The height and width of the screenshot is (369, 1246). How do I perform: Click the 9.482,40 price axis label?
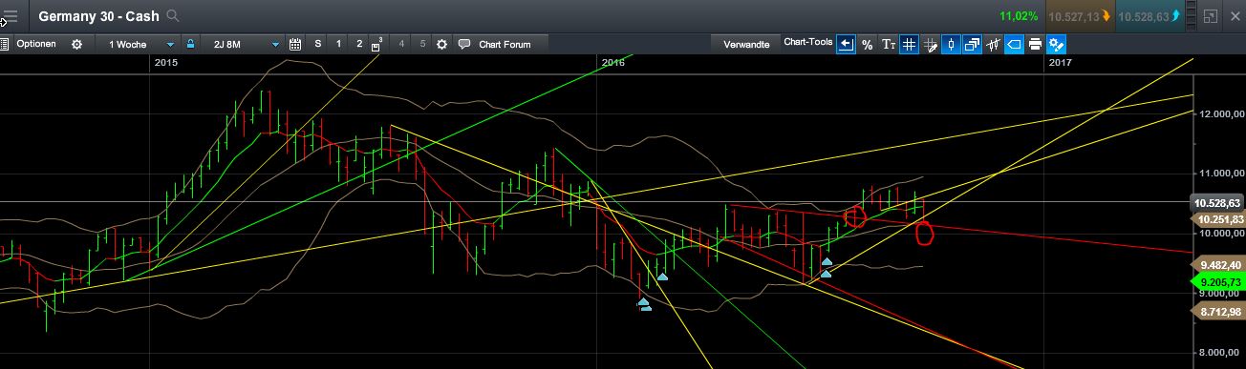click(1217, 264)
